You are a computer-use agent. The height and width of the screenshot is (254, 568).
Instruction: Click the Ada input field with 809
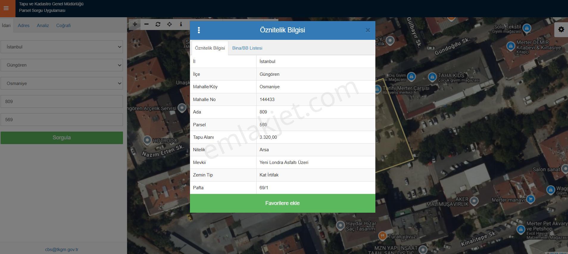pos(62,102)
